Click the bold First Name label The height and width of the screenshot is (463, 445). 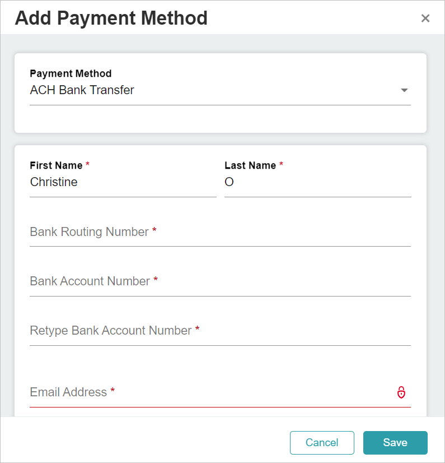(x=56, y=165)
